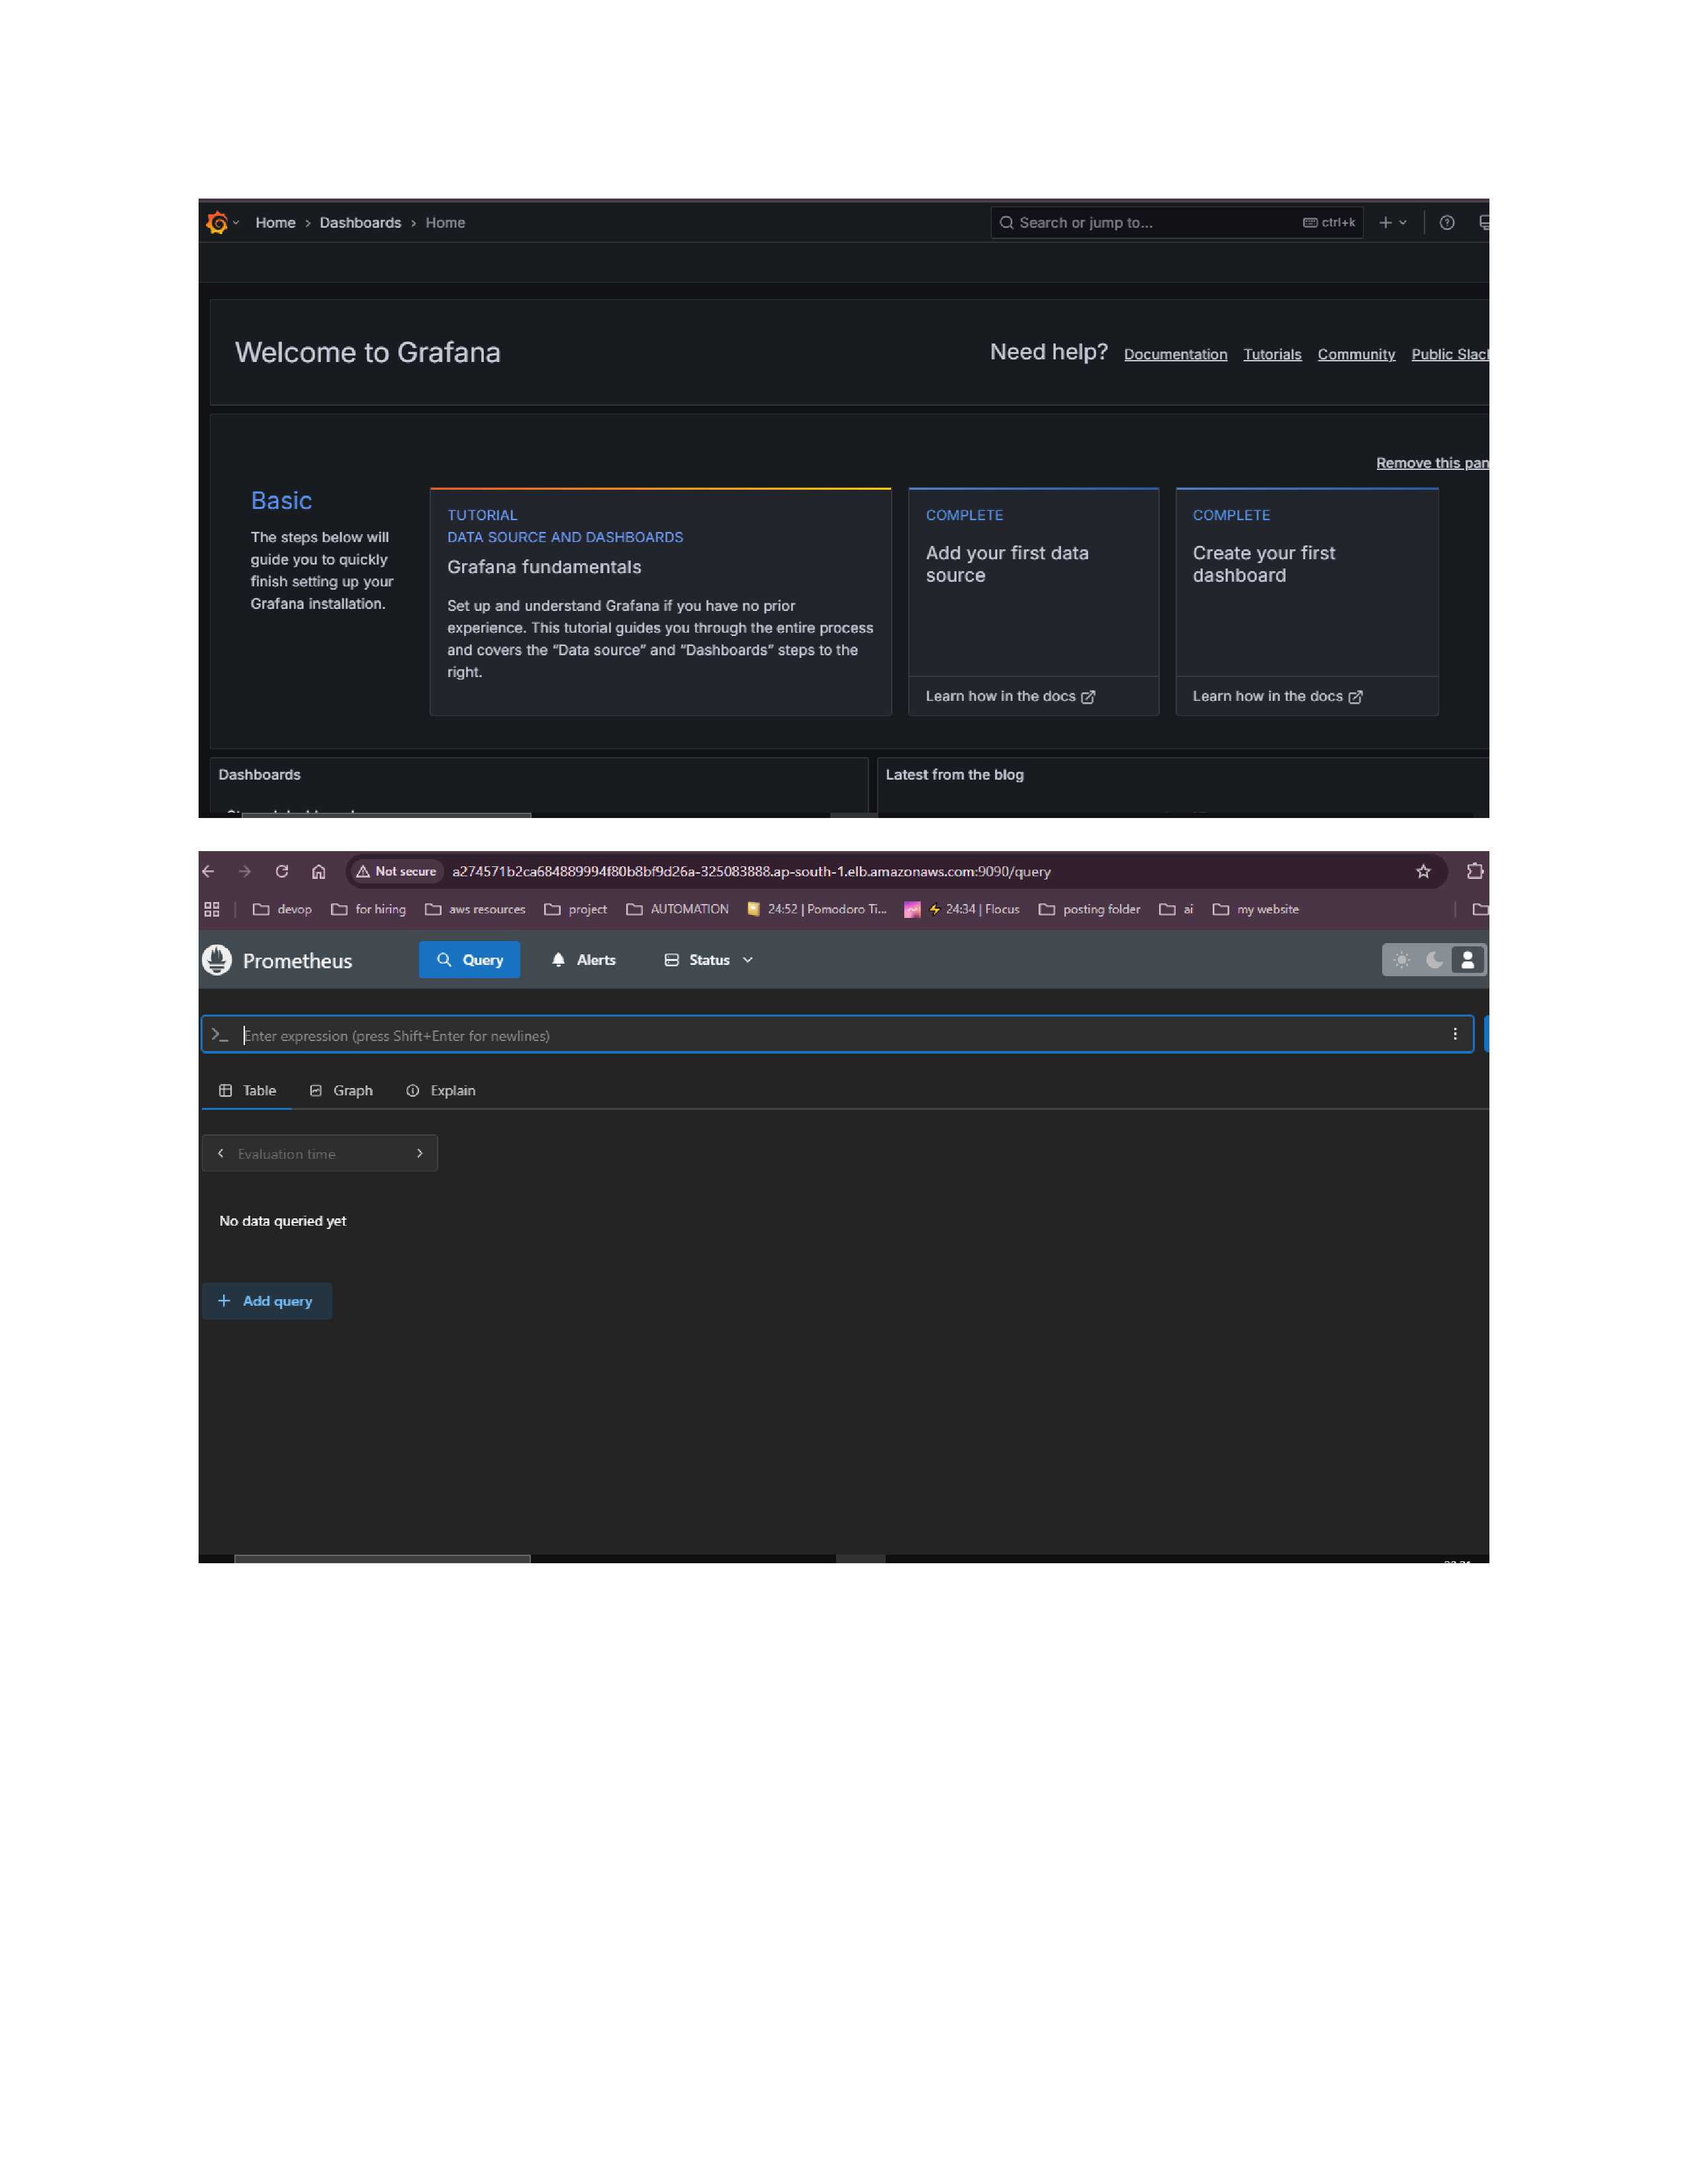The height and width of the screenshot is (2184, 1688).
Task: Open browser extensions puzzle icon
Action: coord(1474,871)
